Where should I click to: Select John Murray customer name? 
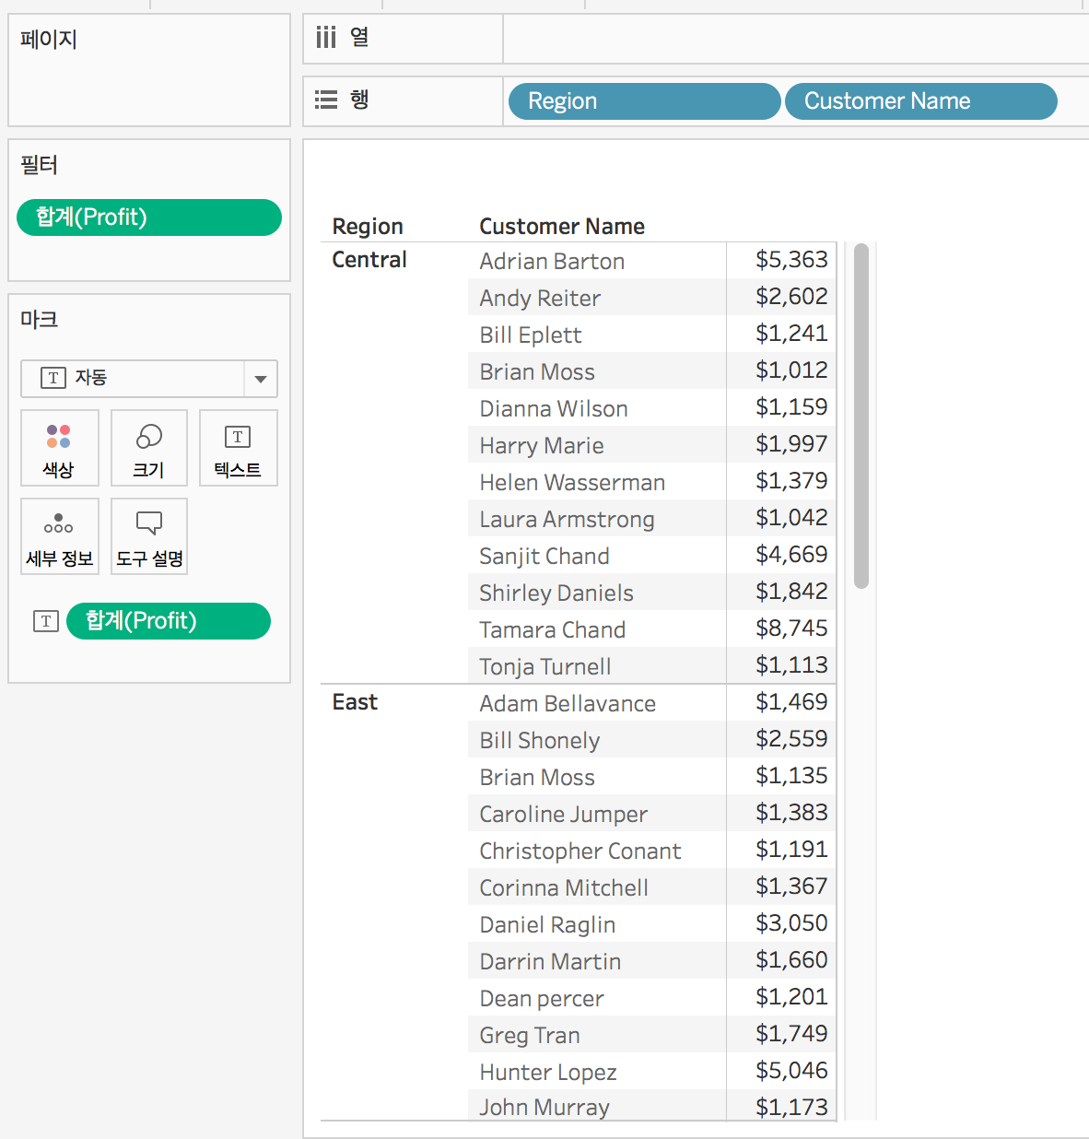(544, 1108)
